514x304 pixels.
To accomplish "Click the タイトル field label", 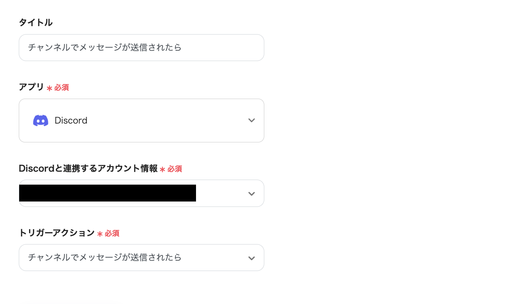I will (x=36, y=23).
